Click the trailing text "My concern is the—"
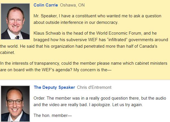 pyautogui.click(x=92, y=70)
